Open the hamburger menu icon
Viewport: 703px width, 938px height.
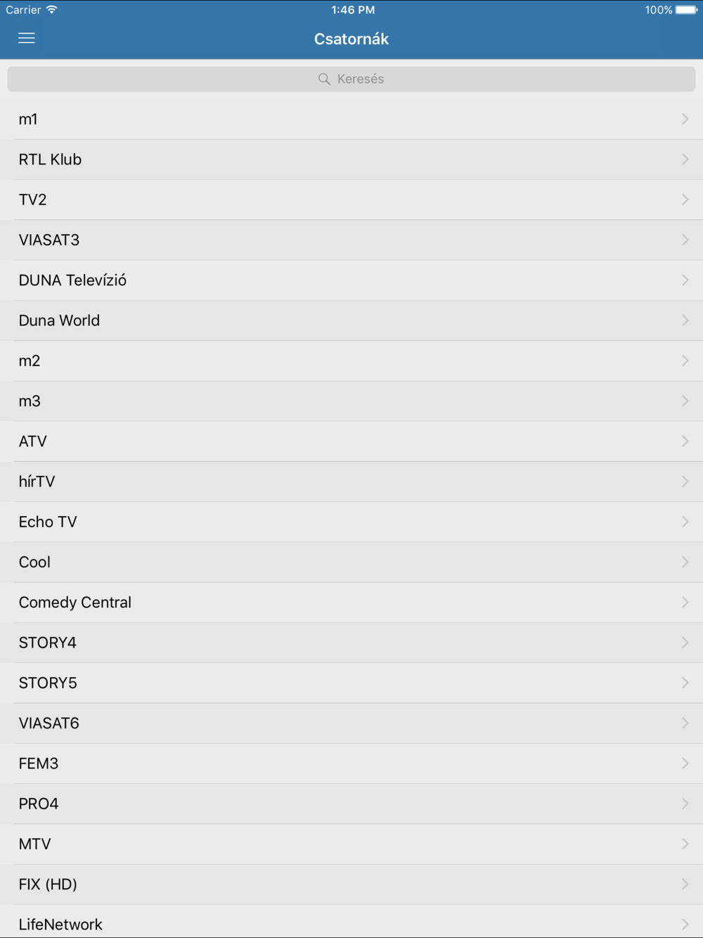pyautogui.click(x=27, y=39)
